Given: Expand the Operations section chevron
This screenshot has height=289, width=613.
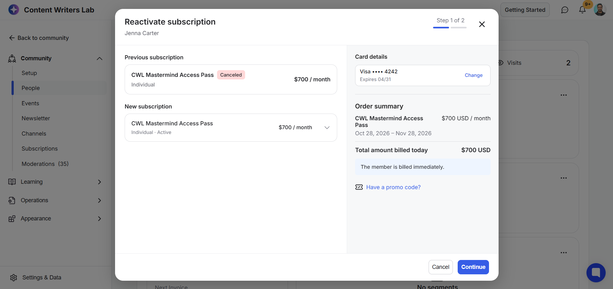Looking at the screenshot, I should tap(99, 200).
